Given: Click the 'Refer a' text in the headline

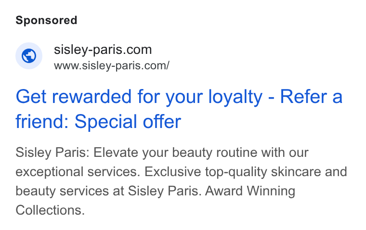Looking at the screenshot, I should click(311, 97).
